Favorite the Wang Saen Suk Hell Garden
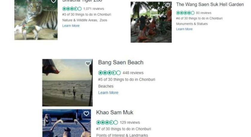251x137 pixels. [x=168, y=5]
